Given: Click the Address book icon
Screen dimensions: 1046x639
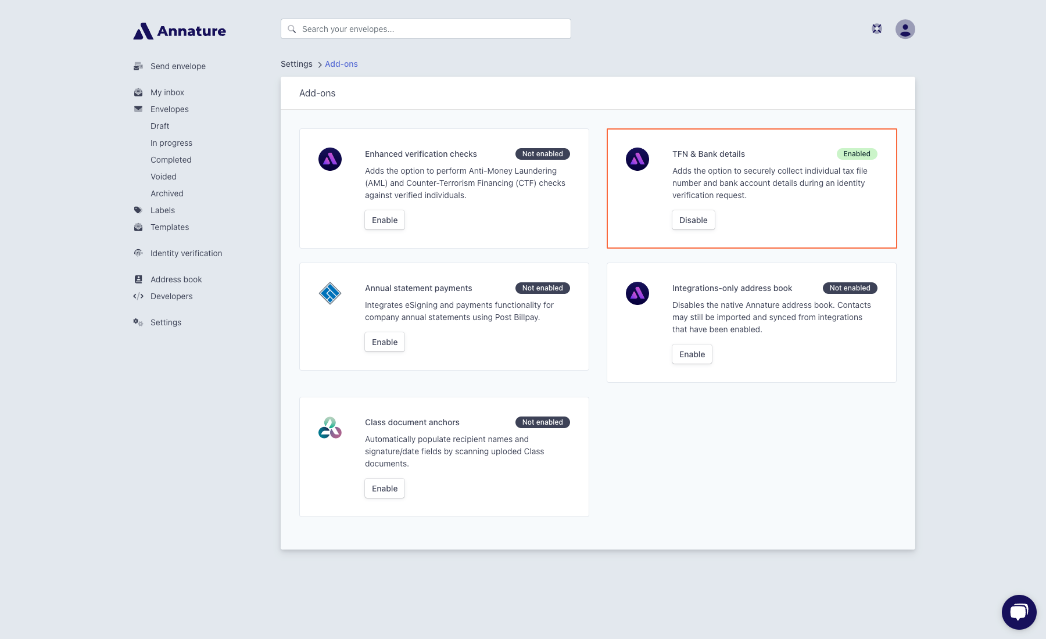Looking at the screenshot, I should point(138,279).
